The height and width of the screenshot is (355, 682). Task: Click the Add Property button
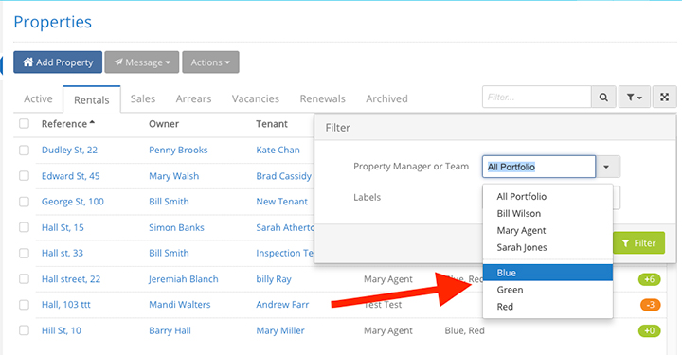[x=58, y=62]
